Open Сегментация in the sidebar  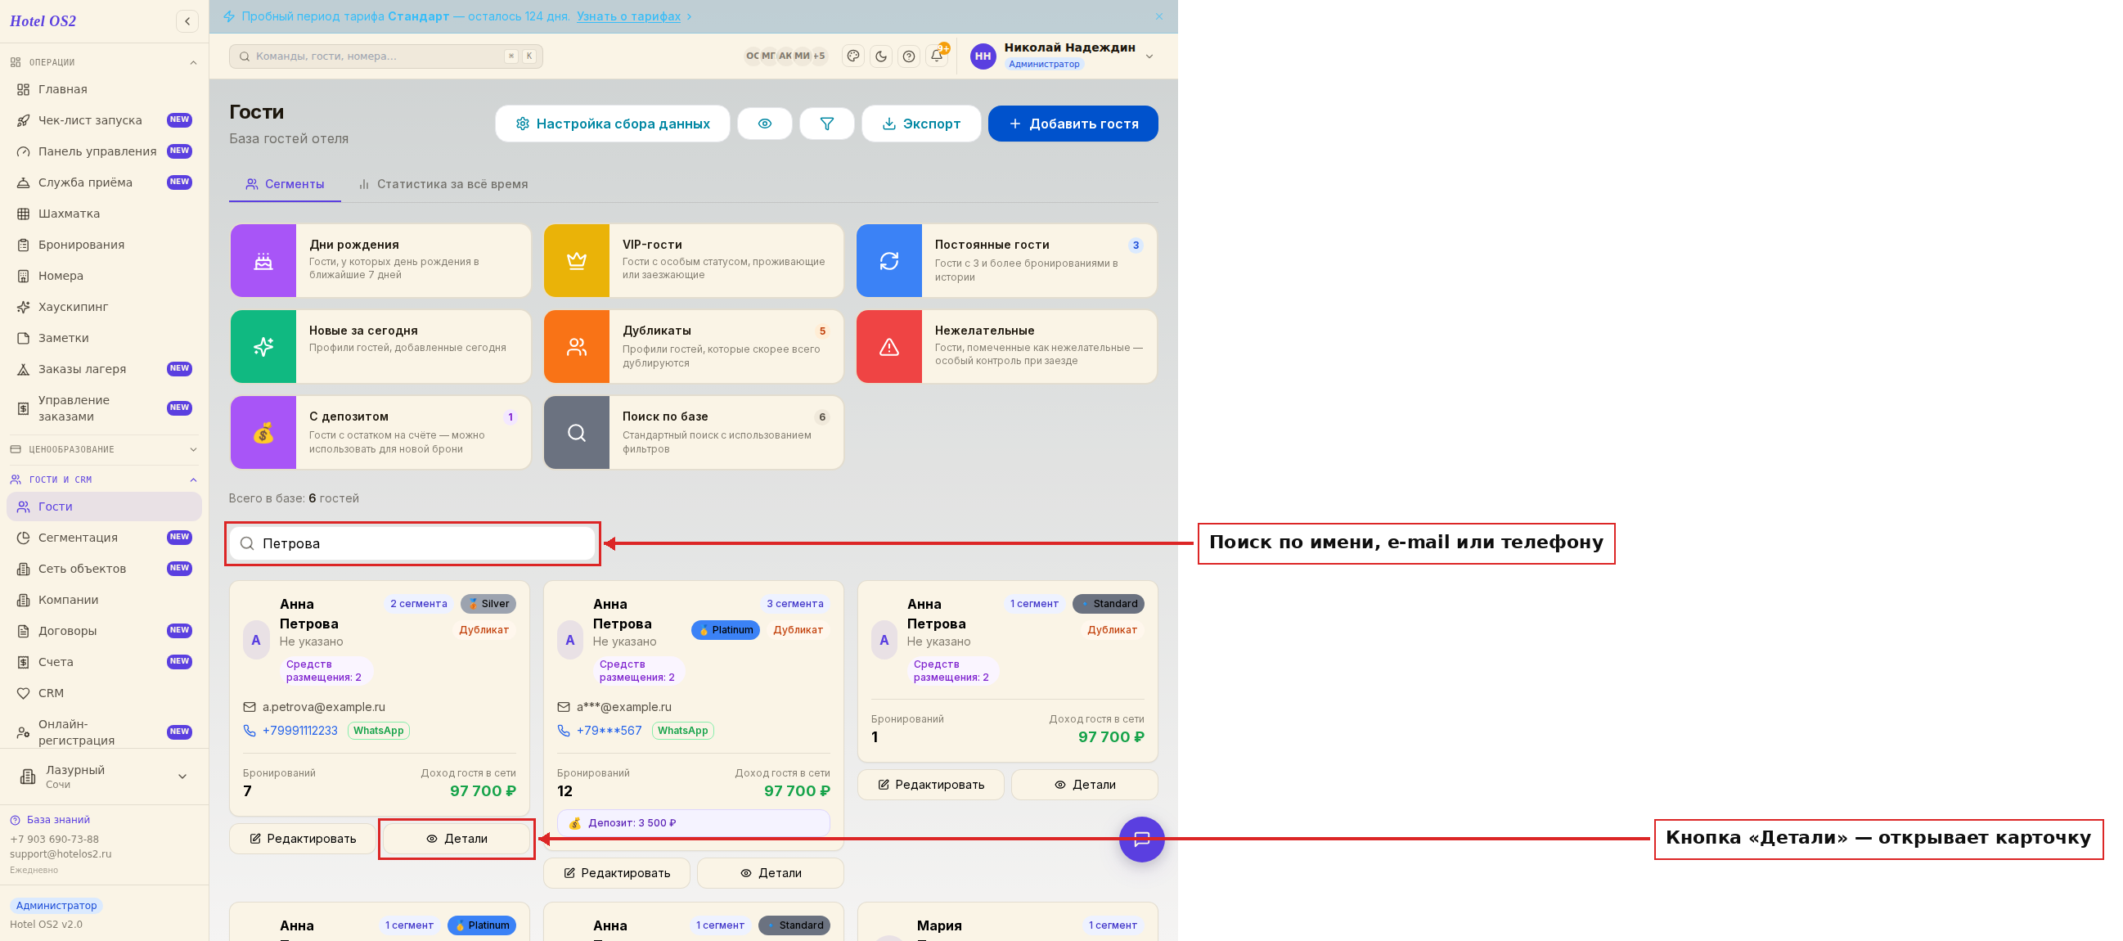104,538
